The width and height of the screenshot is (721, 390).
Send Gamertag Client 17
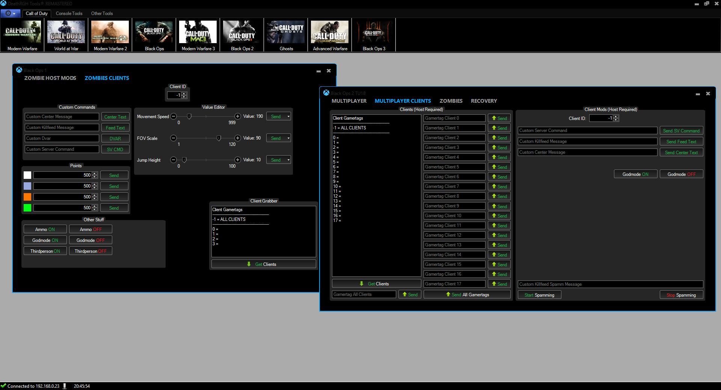tap(499, 284)
